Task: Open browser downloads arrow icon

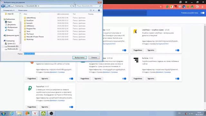Action: [202, 7]
